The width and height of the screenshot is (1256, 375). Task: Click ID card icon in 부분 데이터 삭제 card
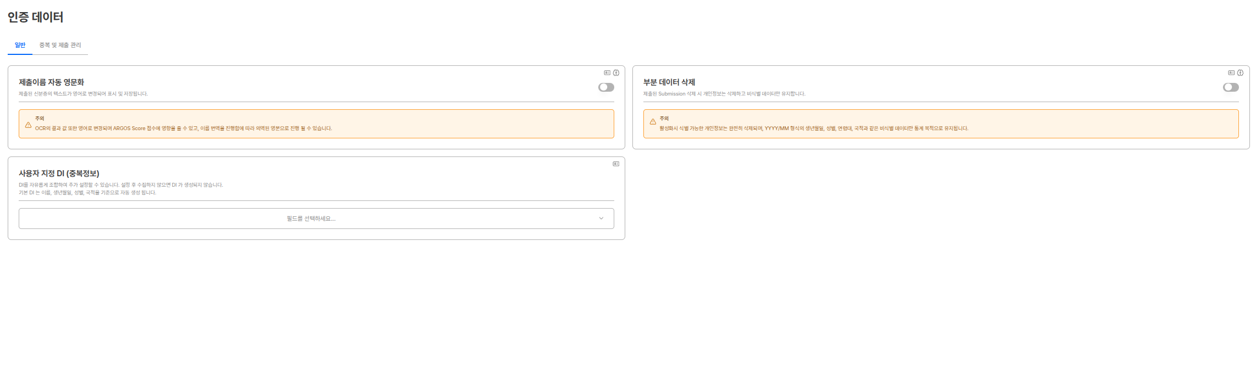(1231, 72)
